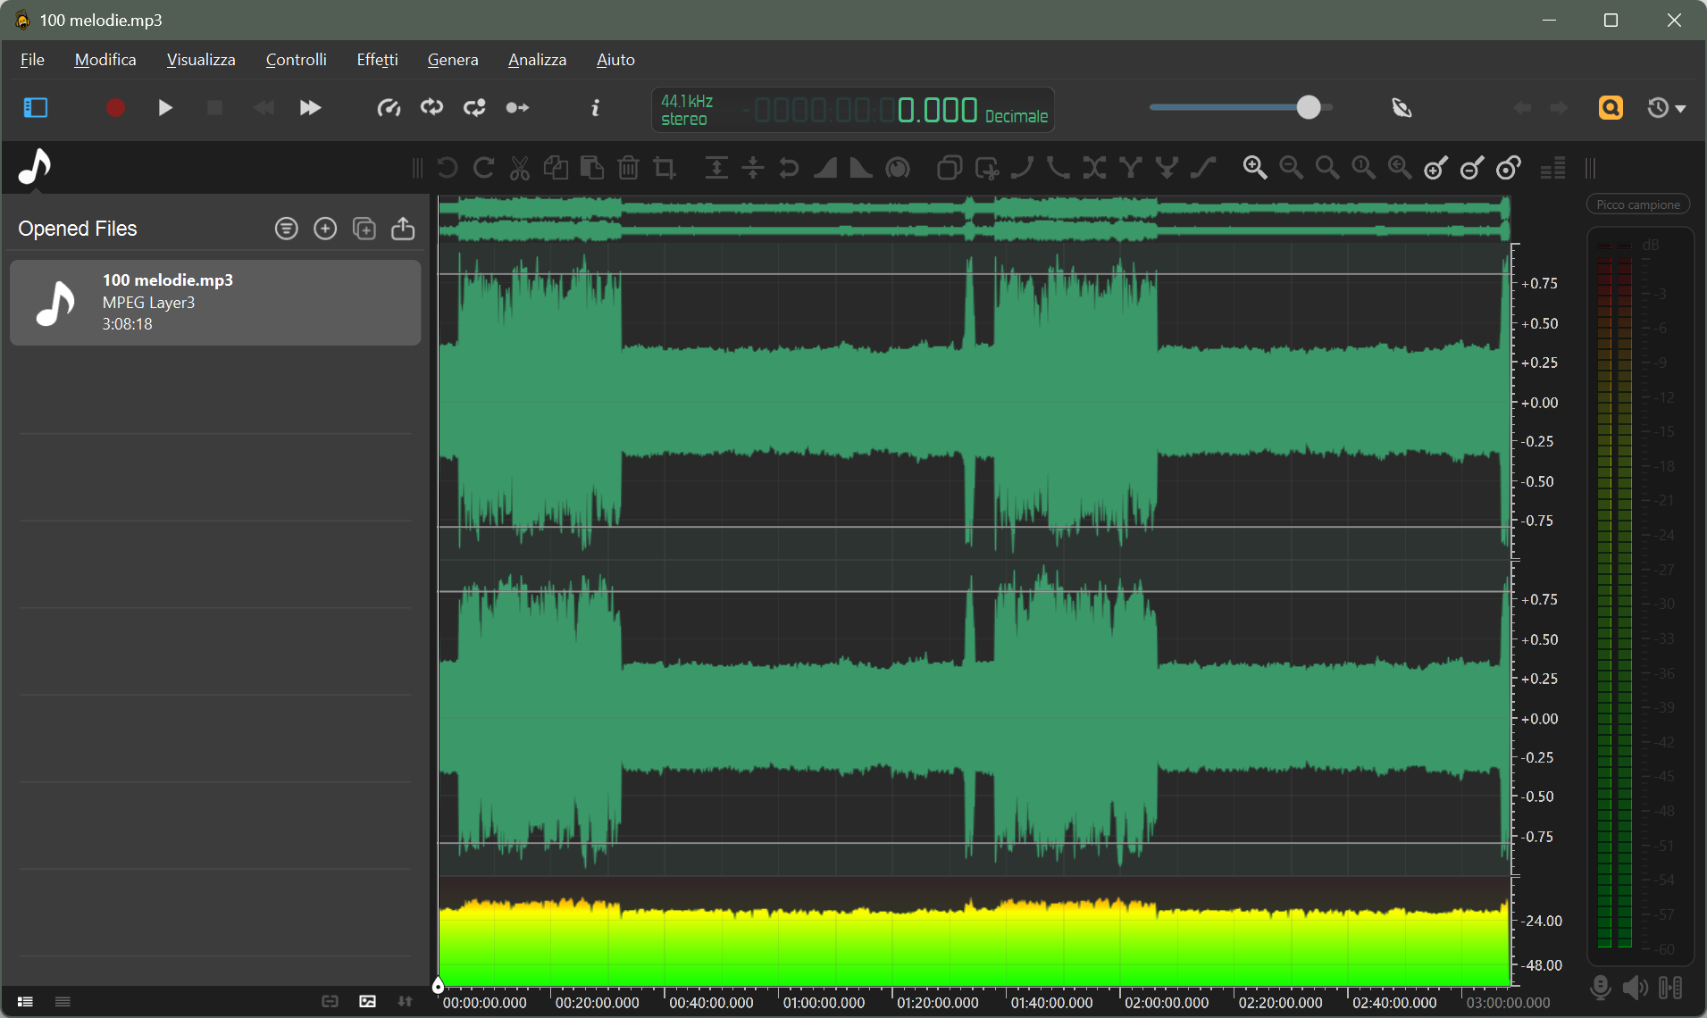The image size is (1707, 1018).
Task: Open the Visualizza menu
Action: (x=201, y=60)
